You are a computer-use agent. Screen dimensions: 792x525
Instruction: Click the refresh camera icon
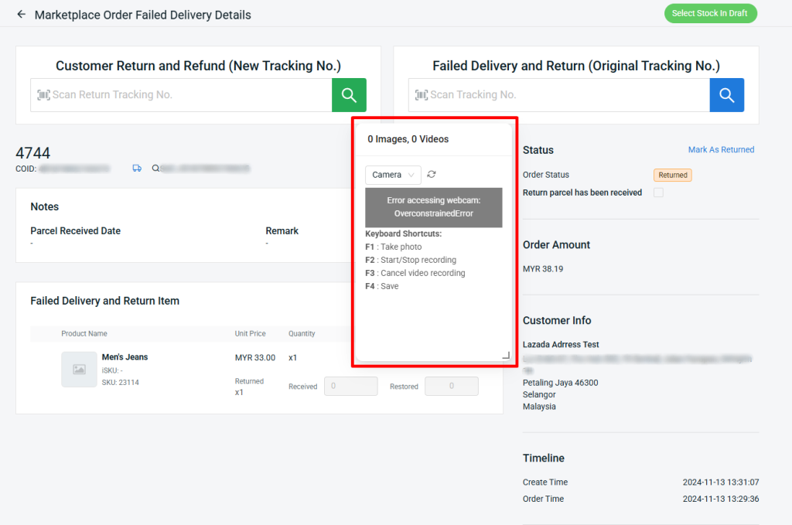[432, 175]
